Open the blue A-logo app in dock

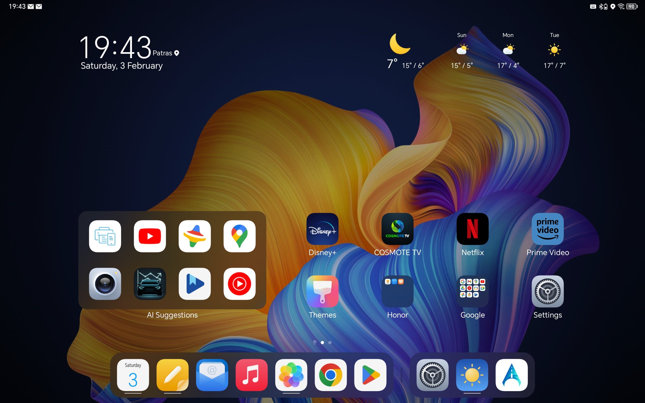511,375
